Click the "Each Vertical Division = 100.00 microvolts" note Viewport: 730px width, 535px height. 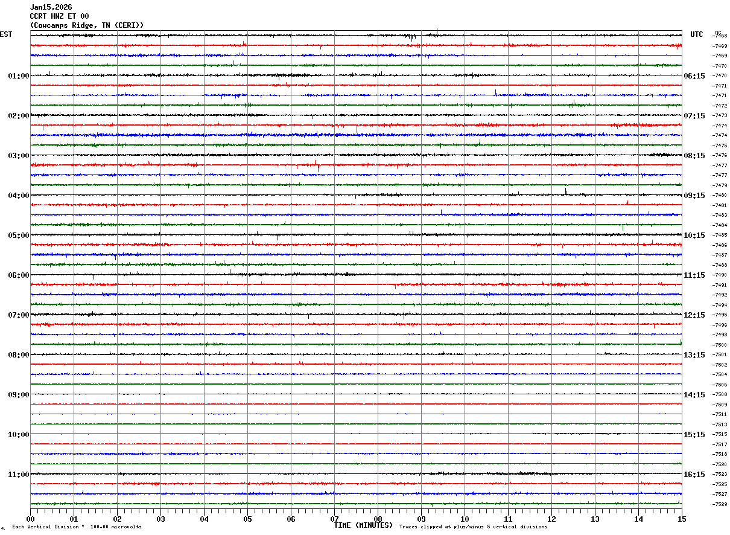tap(77, 527)
